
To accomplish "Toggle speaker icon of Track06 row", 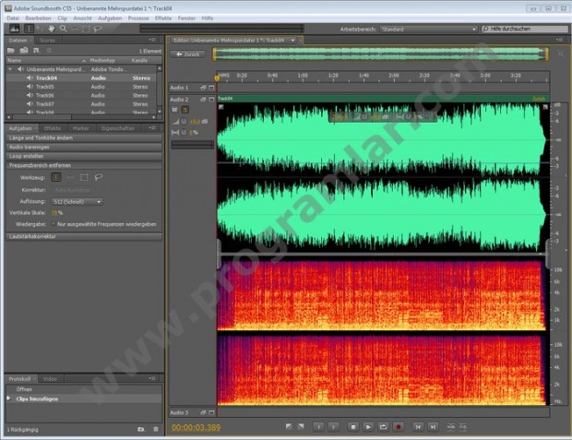I will tap(30, 95).
